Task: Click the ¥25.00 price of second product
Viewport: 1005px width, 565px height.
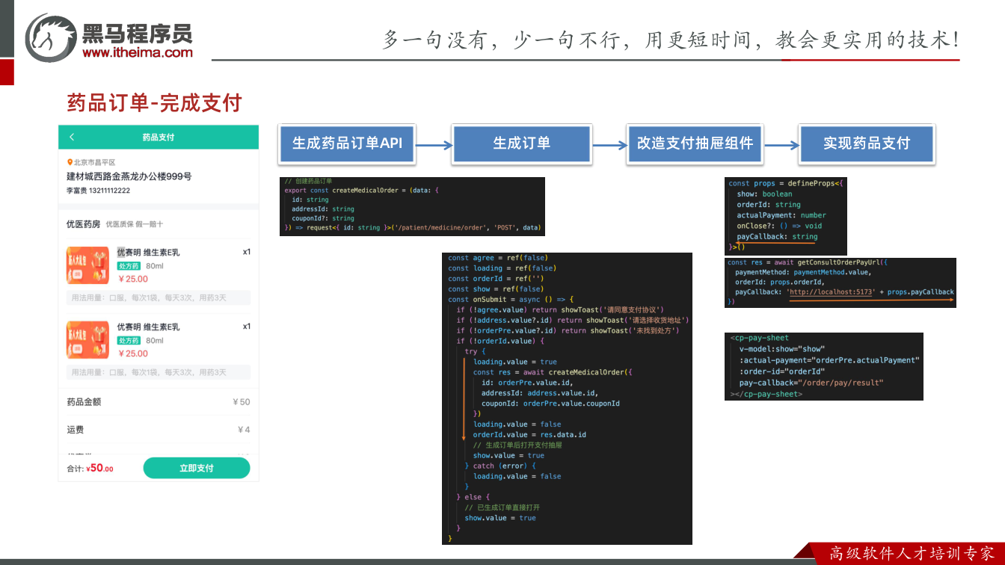Action: coord(133,353)
